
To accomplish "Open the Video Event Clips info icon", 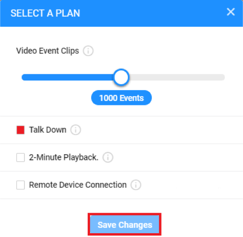I will pos(88,51).
